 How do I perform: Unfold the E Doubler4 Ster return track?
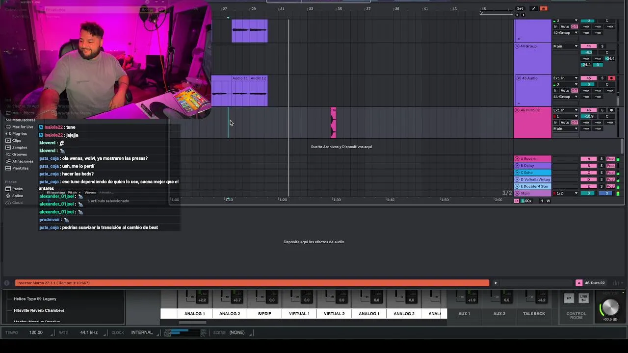pos(517,186)
